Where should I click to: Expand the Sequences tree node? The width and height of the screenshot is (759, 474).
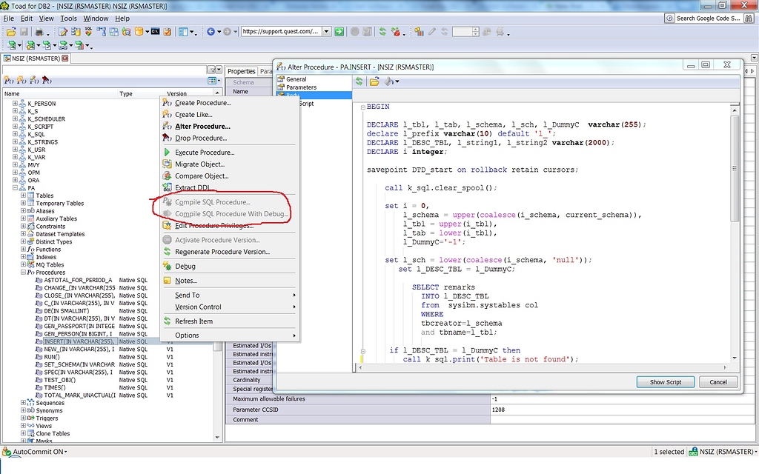point(23,403)
